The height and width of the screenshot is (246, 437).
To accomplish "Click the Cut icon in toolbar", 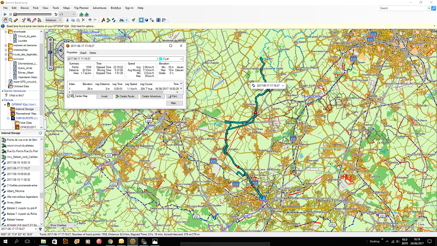I will point(67,20).
